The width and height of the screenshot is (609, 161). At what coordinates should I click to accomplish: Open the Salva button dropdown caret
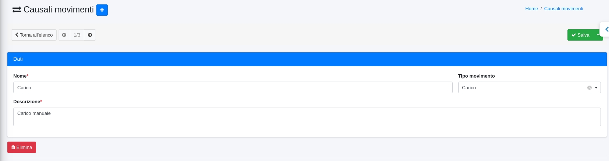(598, 35)
